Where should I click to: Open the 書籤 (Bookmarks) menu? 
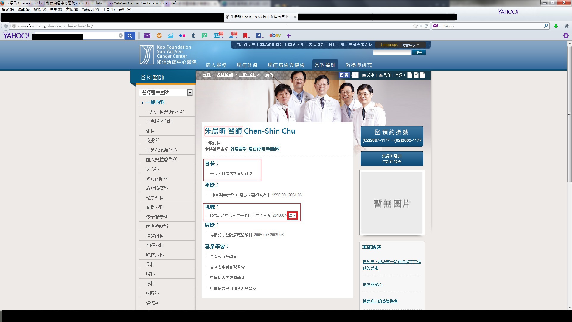(71, 10)
